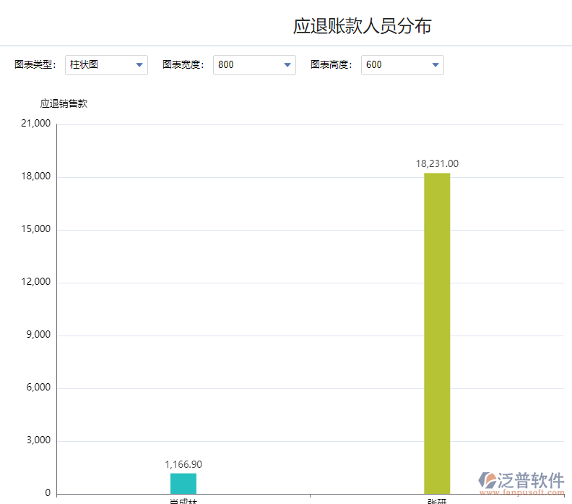Click the blue arrow of 图表高度 dropdown
The width and height of the screenshot is (572, 504).
click(435, 65)
